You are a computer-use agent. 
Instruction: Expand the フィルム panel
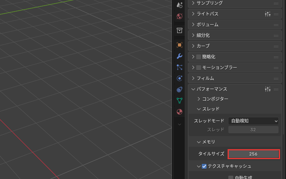193,78
